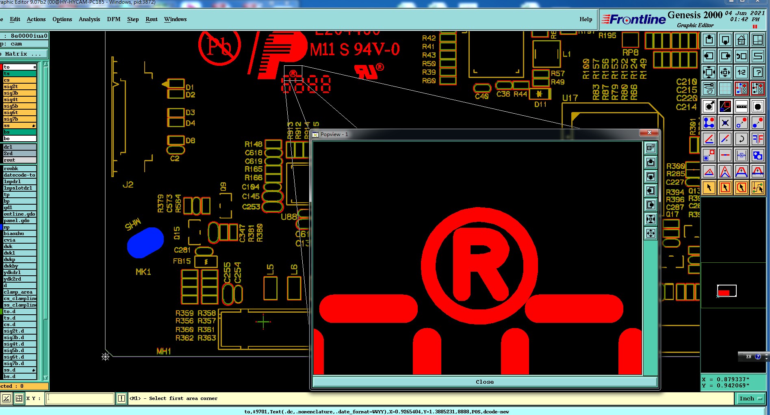The height and width of the screenshot is (415, 770).
Task: Open the Help menu
Action: click(x=586, y=19)
